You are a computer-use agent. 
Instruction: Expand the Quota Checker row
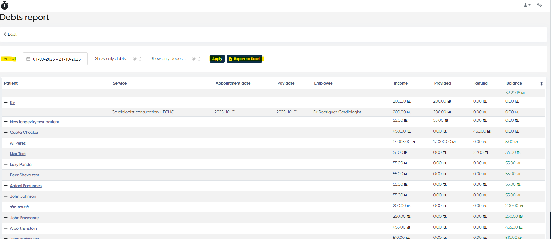click(6, 133)
